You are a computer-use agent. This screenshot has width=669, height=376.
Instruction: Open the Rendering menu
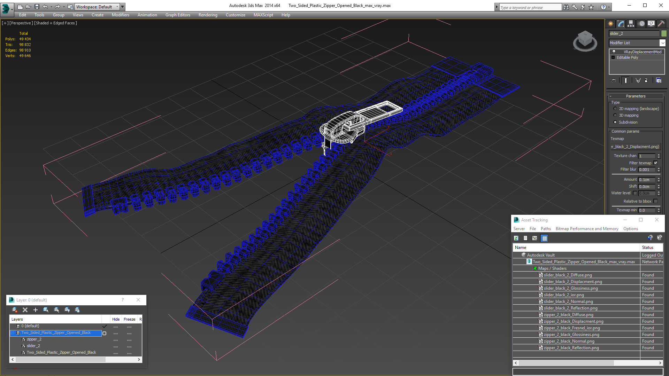(x=208, y=15)
